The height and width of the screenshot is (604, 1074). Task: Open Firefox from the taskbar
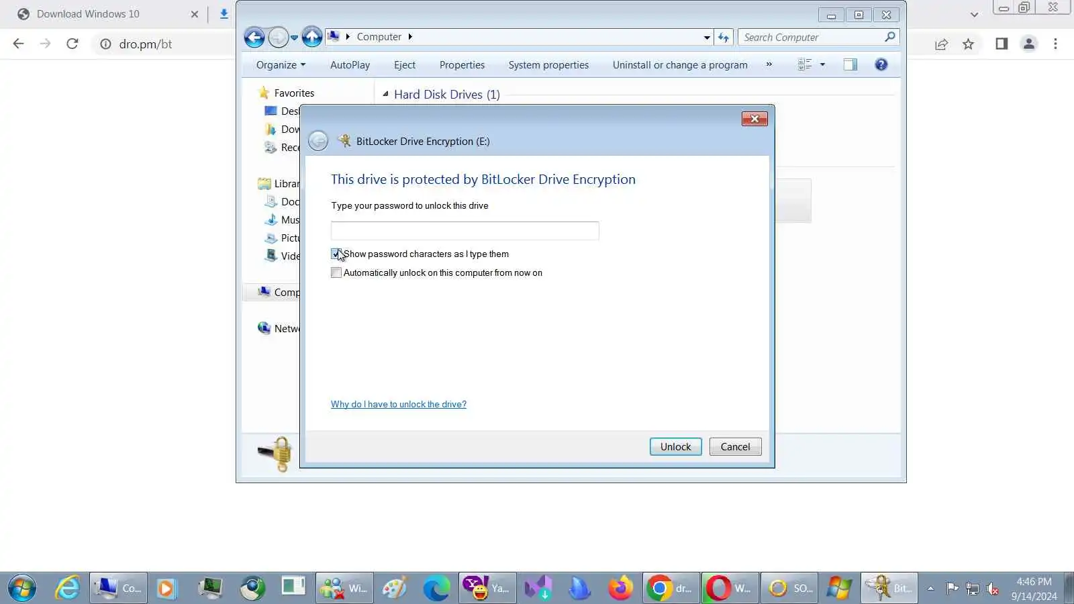click(620, 589)
